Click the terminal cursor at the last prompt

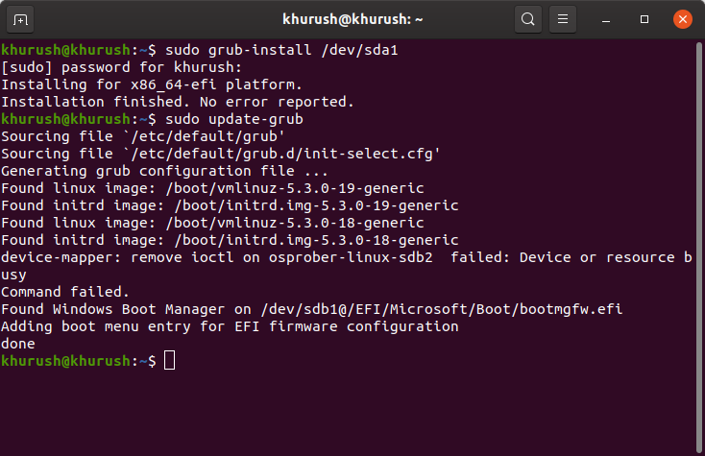tap(169, 360)
